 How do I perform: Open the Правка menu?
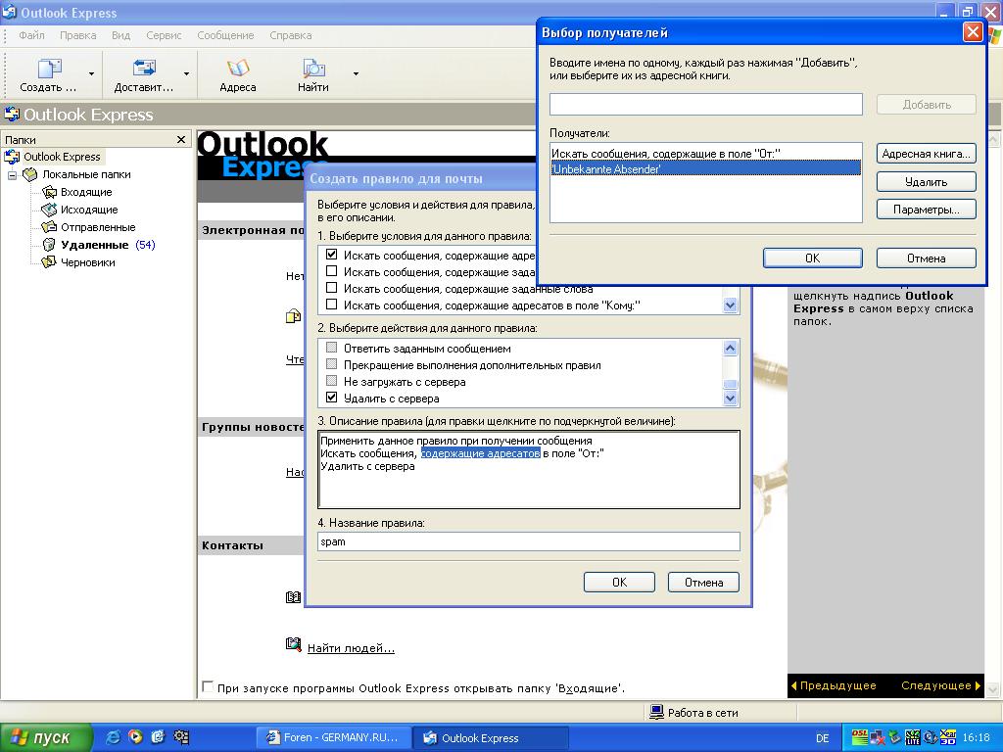pos(78,35)
